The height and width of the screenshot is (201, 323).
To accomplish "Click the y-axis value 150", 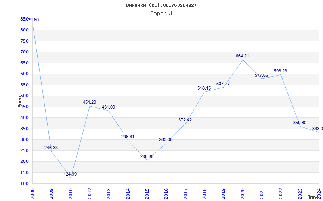I will pyautogui.click(x=24, y=173).
